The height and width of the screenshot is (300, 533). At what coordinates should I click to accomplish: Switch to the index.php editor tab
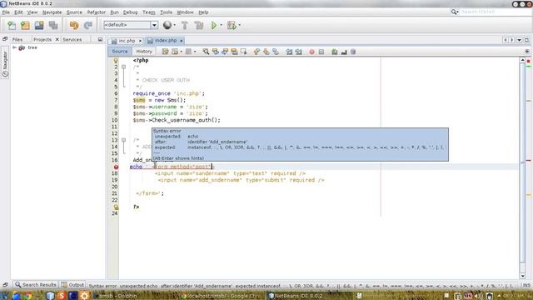coord(166,41)
